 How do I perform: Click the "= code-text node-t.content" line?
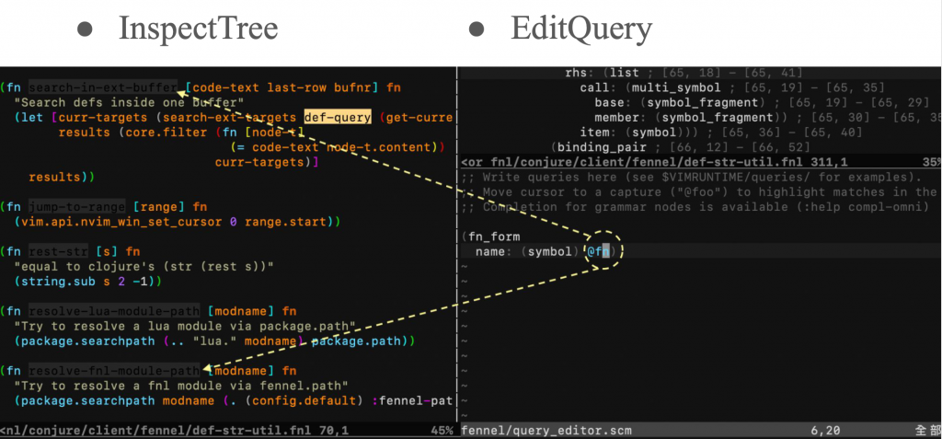coord(337,147)
